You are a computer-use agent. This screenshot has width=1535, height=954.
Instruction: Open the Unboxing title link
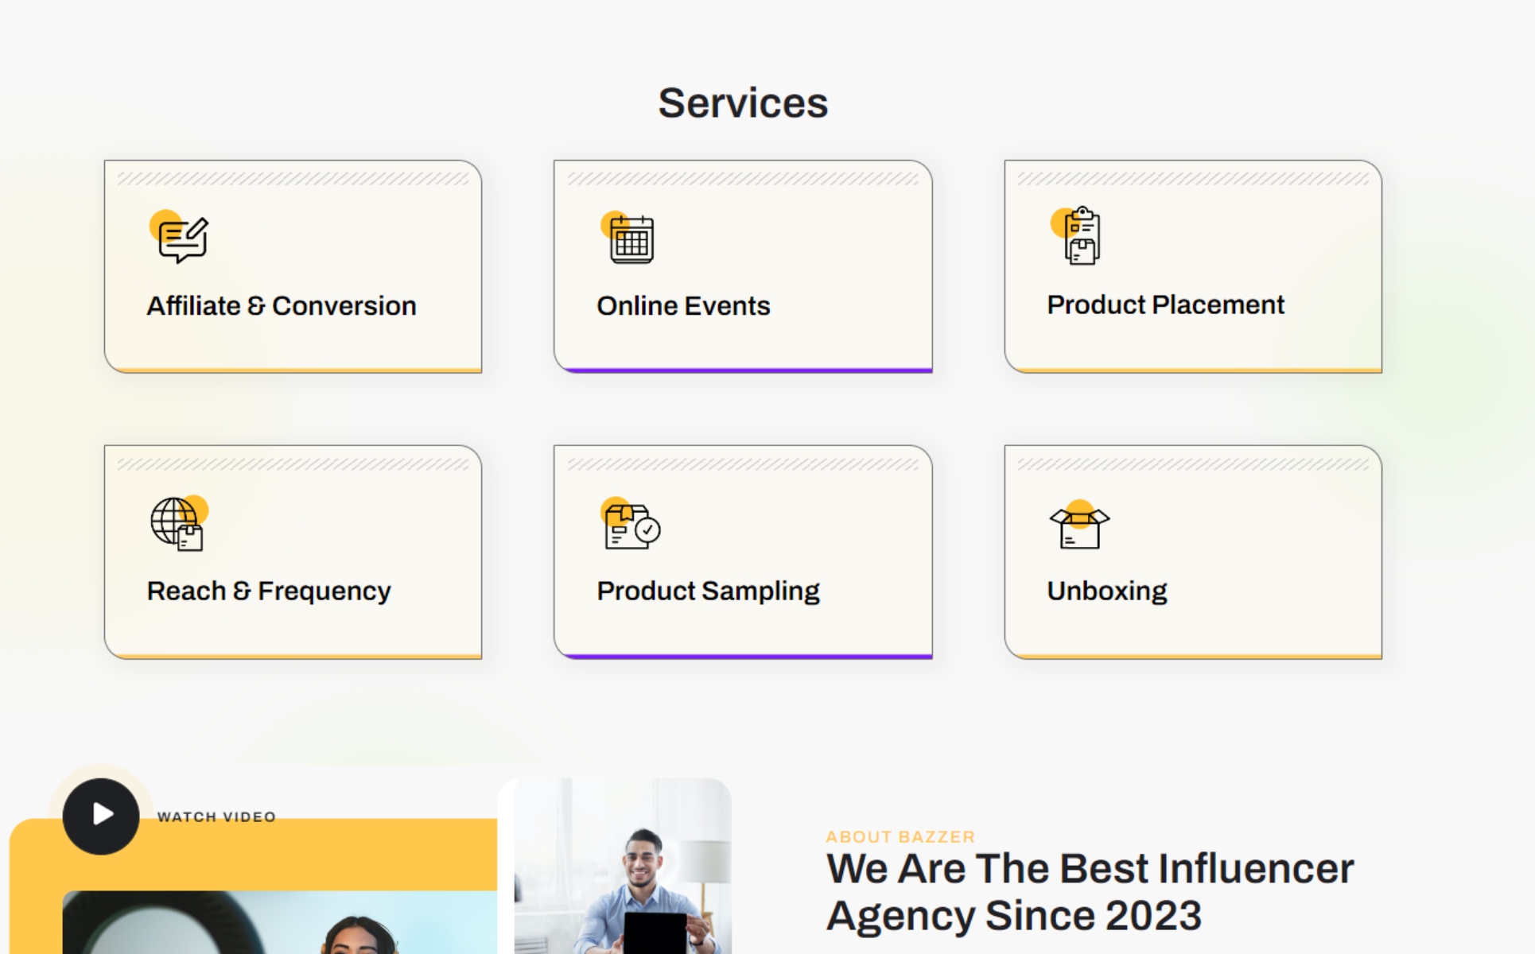point(1106,591)
